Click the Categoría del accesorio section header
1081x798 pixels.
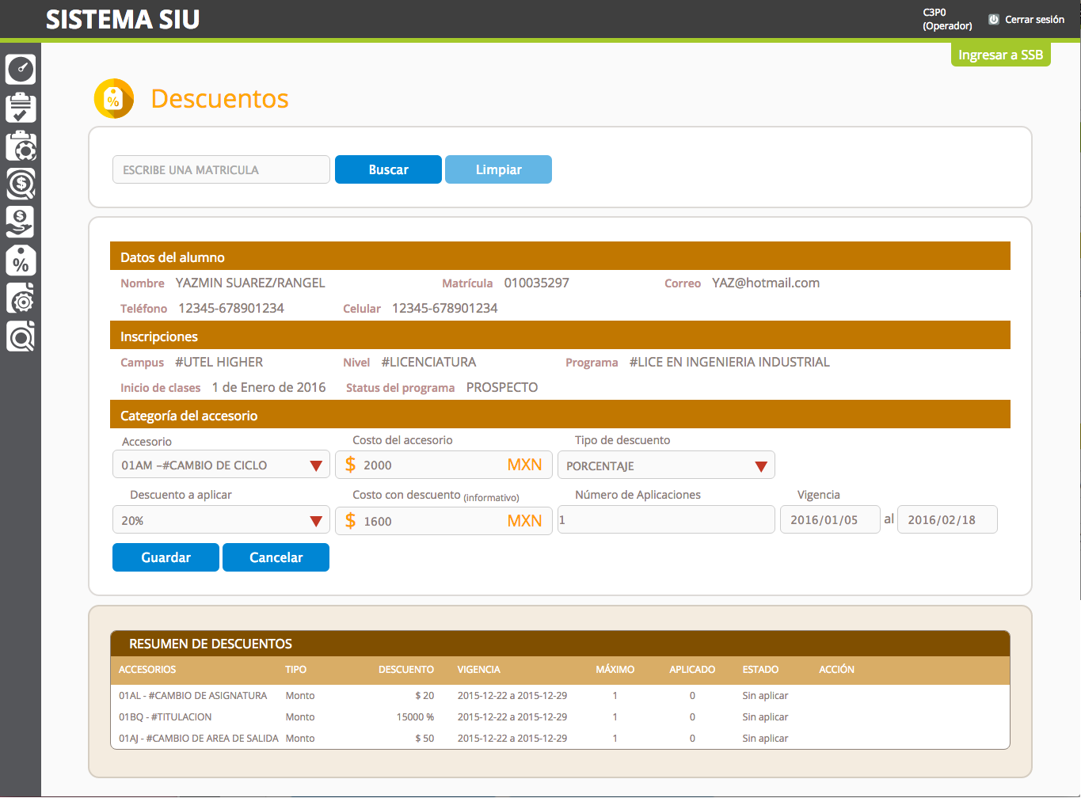(x=560, y=415)
